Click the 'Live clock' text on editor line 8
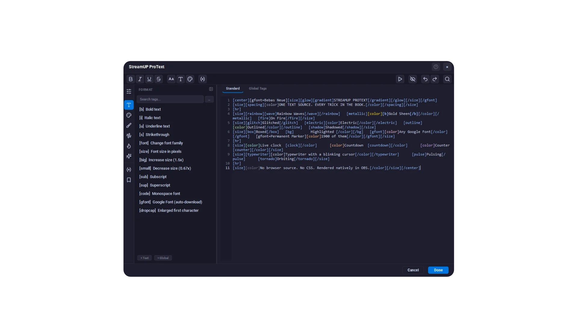The height and width of the screenshot is (325, 578). pos(271,145)
